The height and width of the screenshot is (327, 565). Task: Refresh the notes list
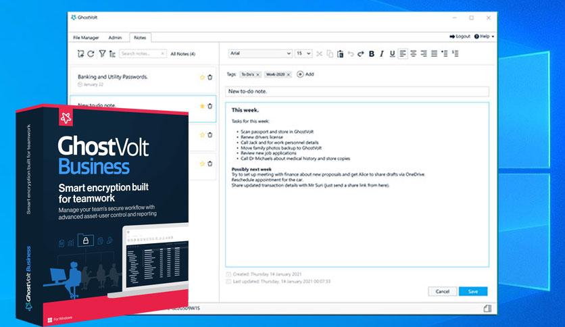pyautogui.click(x=91, y=53)
